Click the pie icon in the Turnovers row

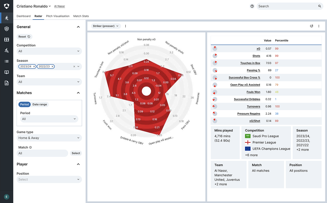tap(215, 107)
